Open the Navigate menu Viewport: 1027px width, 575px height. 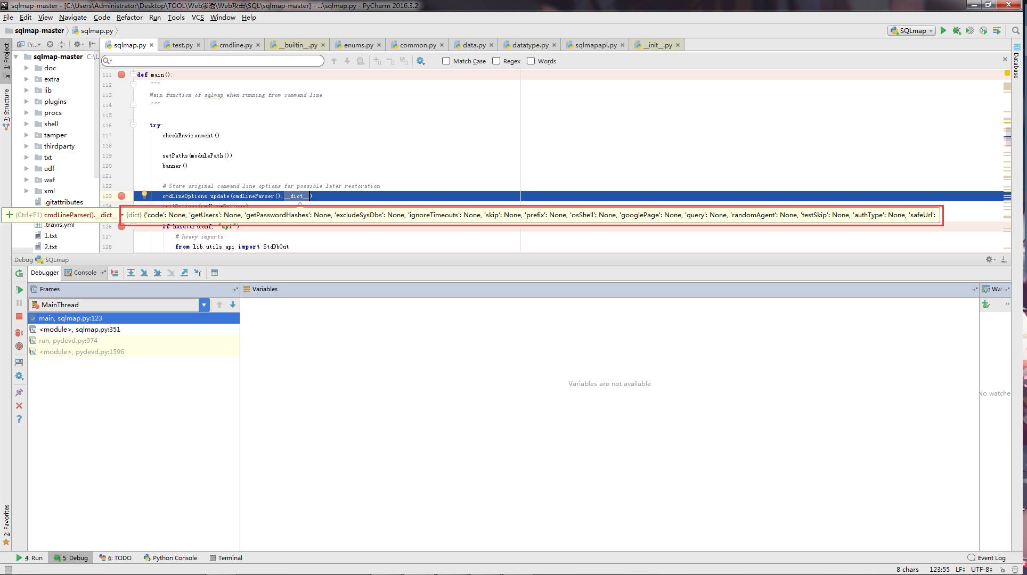[x=73, y=17]
